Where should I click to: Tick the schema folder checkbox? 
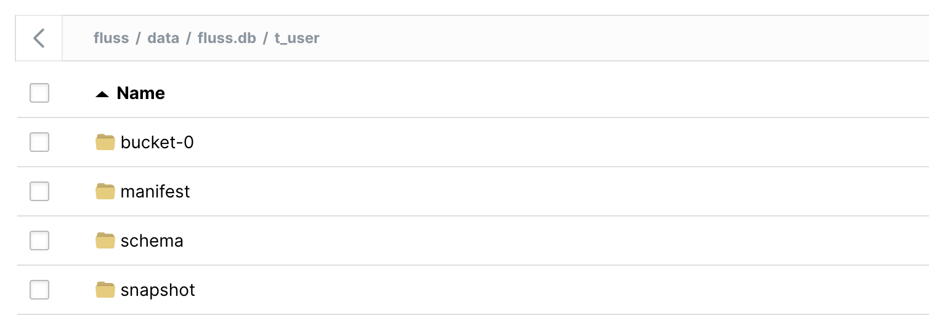click(39, 241)
